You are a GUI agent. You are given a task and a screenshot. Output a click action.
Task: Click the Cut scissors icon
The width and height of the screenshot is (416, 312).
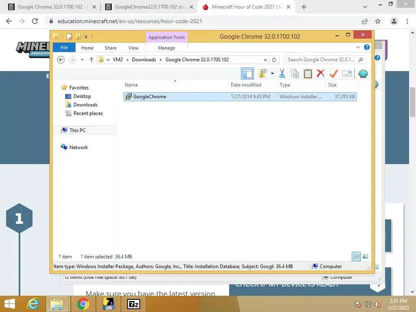(282, 74)
